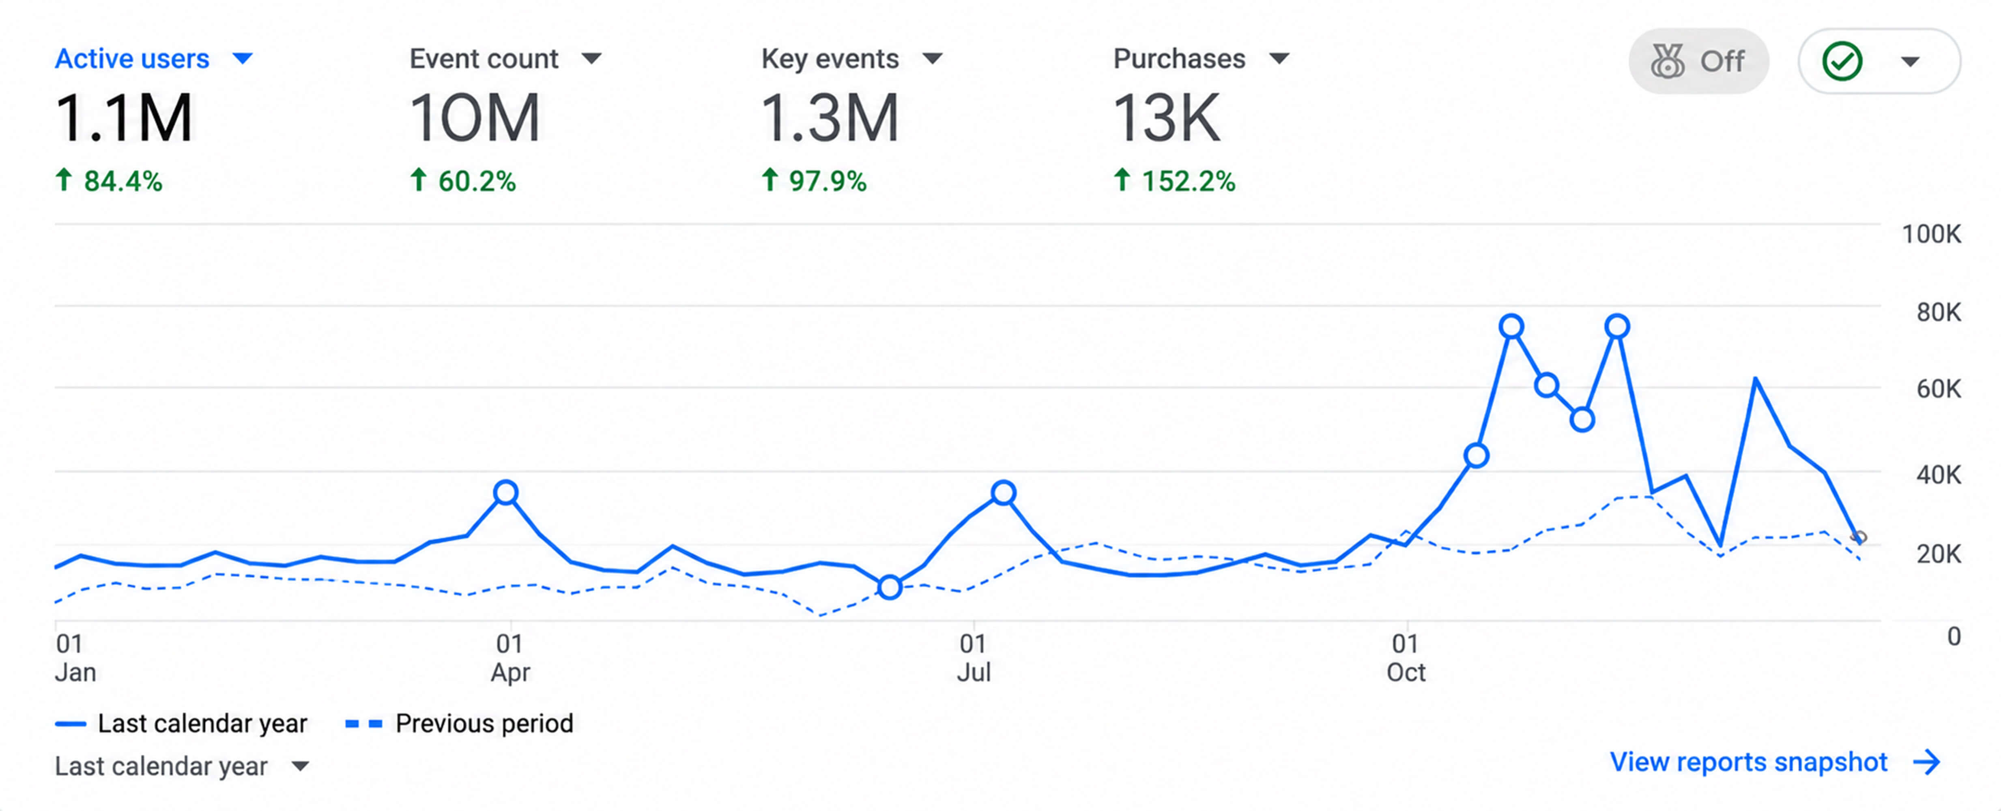Toggle the Previous period series in legend
The height and width of the screenshot is (811, 2001).
point(459,724)
